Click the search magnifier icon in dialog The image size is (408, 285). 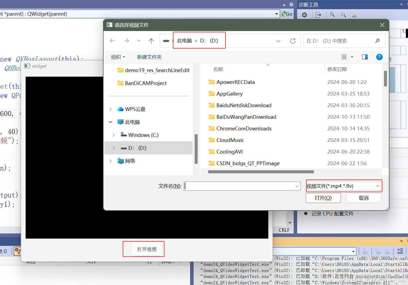coord(378,41)
